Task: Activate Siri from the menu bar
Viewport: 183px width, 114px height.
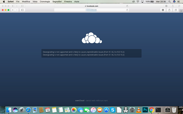Action: (174, 2)
